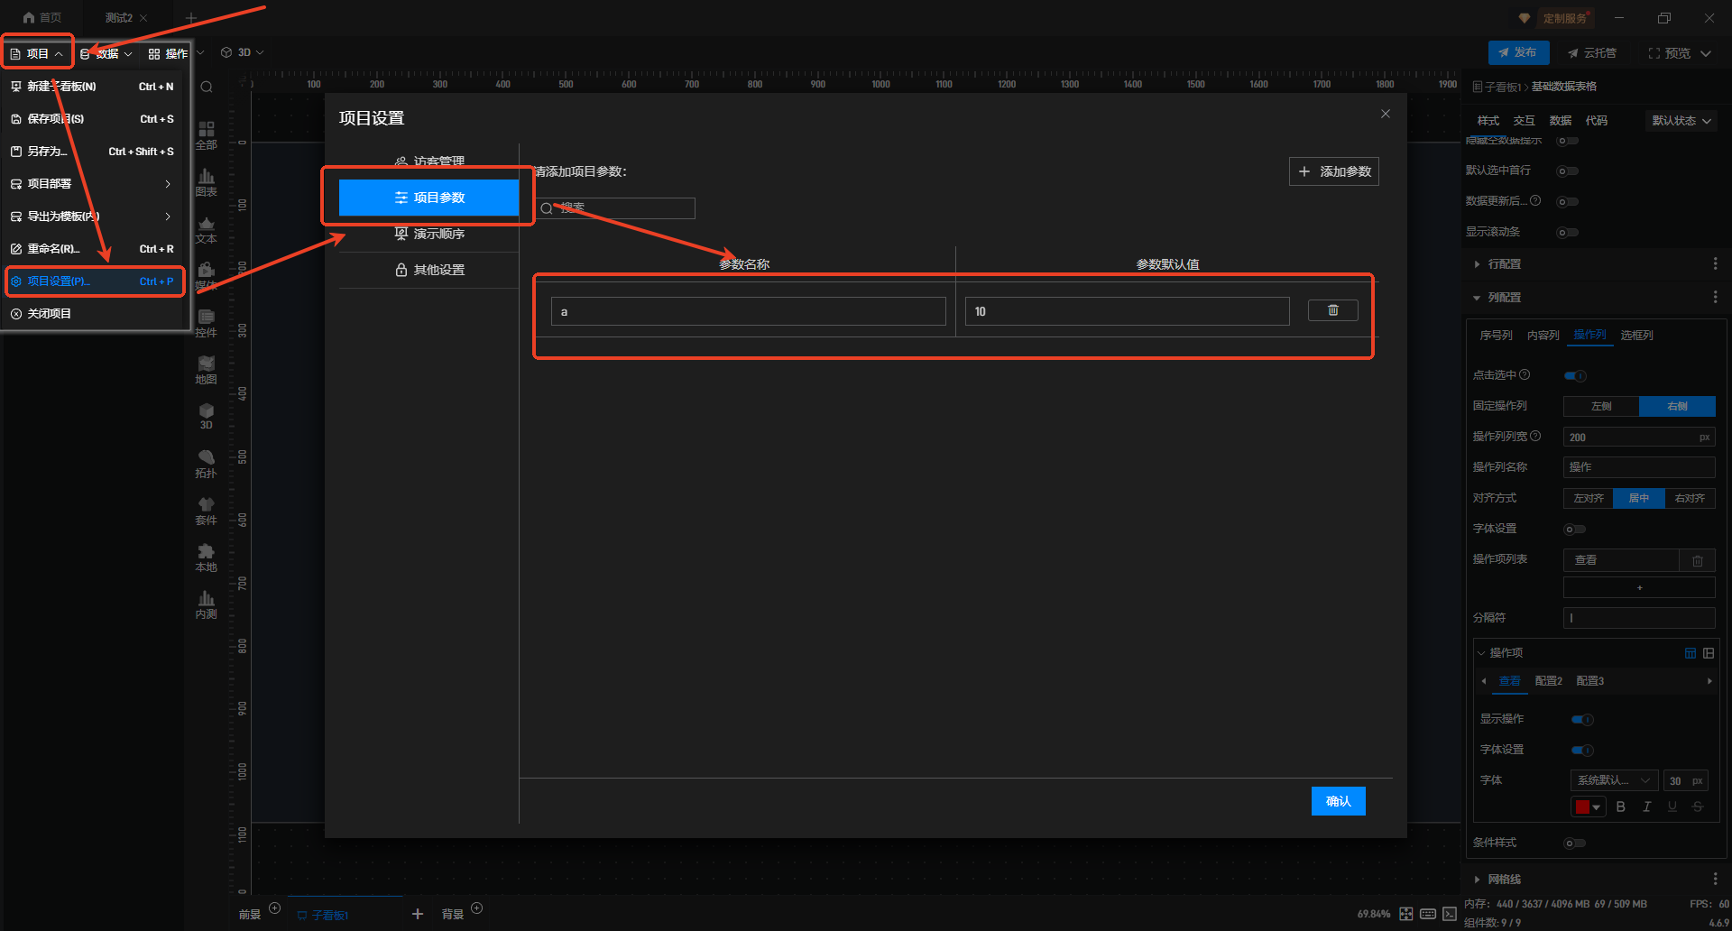Open the 系统默认 font dropdown
1732x931 pixels.
(x=1613, y=780)
